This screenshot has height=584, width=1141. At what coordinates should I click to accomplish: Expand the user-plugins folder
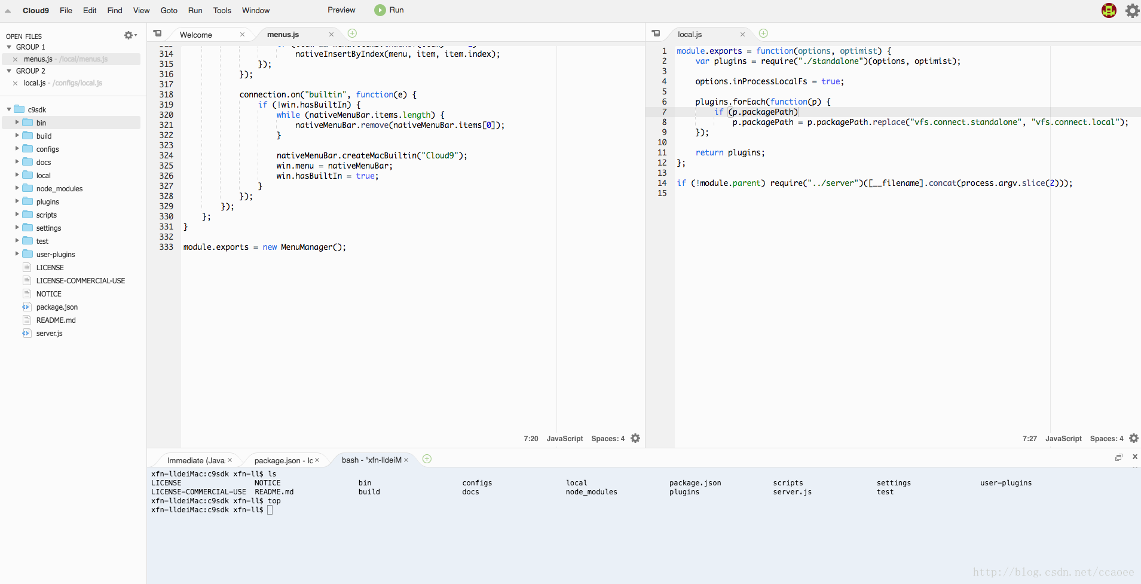point(17,254)
